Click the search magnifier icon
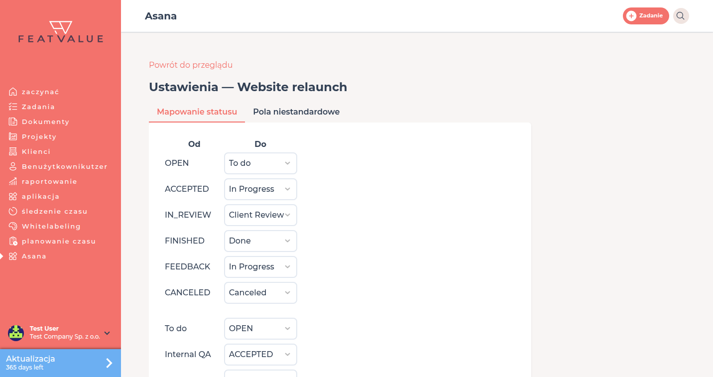The height and width of the screenshot is (377, 713). pos(681,16)
